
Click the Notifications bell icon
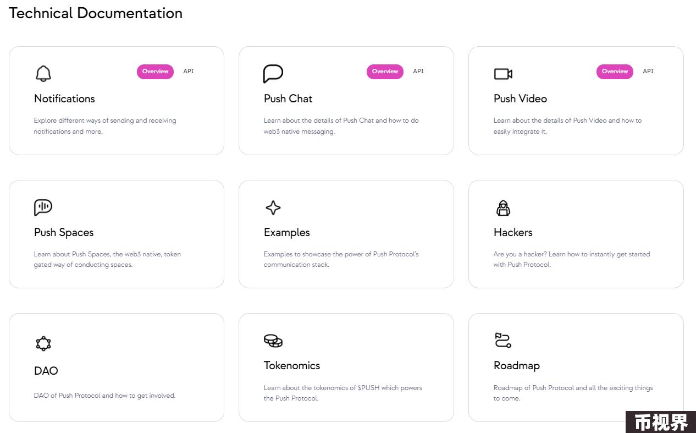click(x=43, y=74)
